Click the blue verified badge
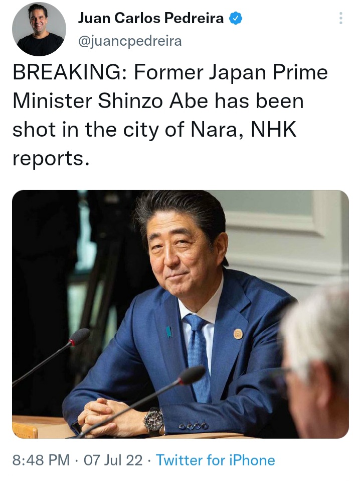 point(236,19)
